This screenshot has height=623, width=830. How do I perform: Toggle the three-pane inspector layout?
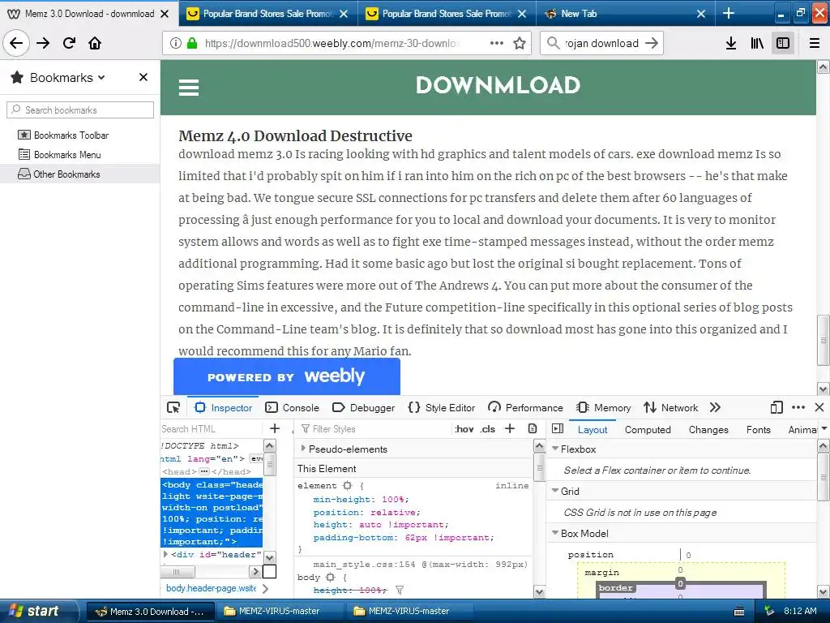click(558, 428)
